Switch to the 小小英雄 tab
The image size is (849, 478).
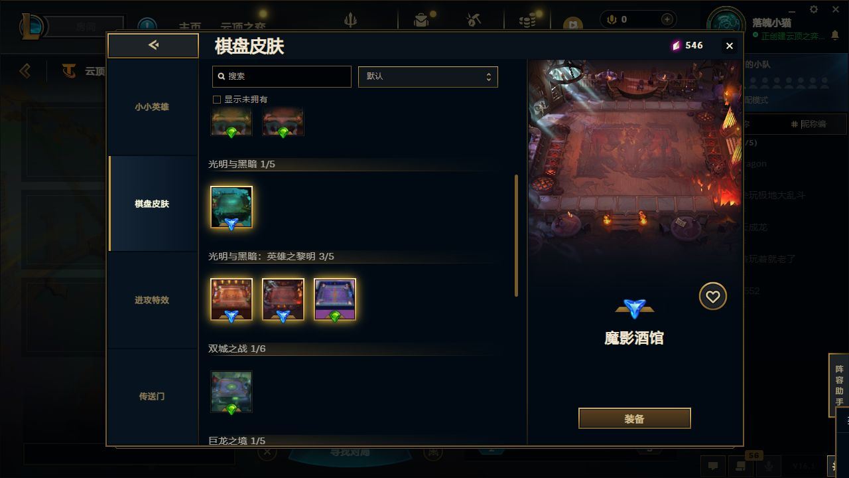coord(153,107)
